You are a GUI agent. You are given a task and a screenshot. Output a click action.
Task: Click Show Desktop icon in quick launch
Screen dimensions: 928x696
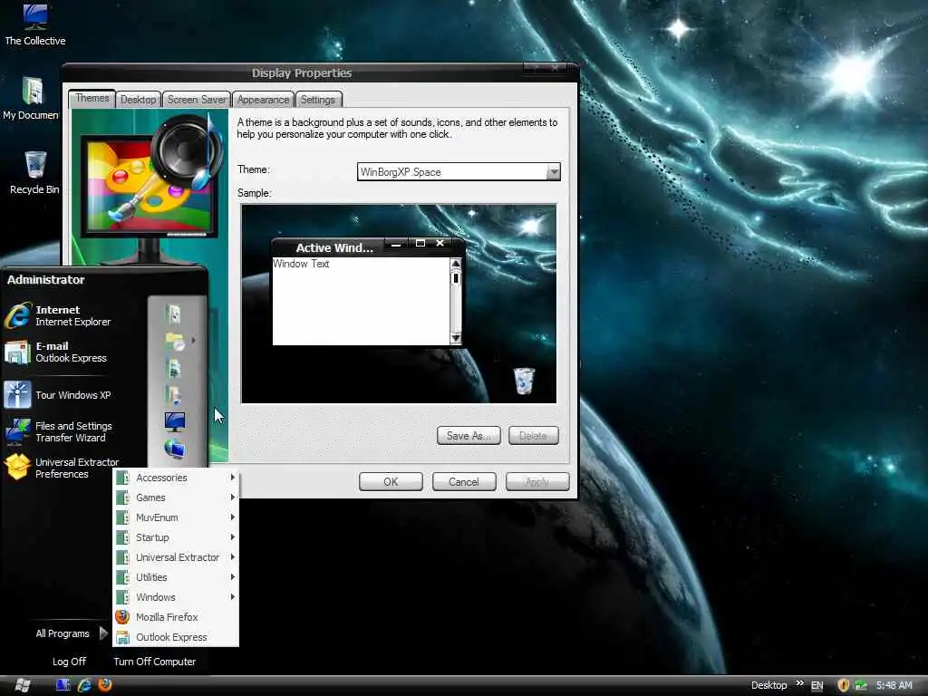(x=63, y=685)
